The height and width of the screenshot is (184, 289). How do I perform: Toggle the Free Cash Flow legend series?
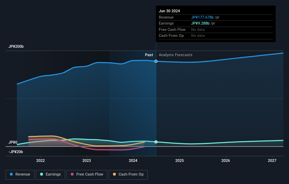tap(87, 175)
